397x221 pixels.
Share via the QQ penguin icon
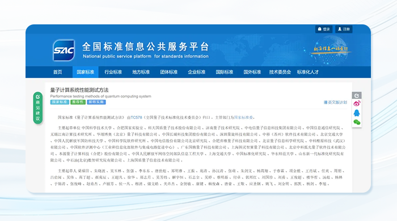click(357, 113)
